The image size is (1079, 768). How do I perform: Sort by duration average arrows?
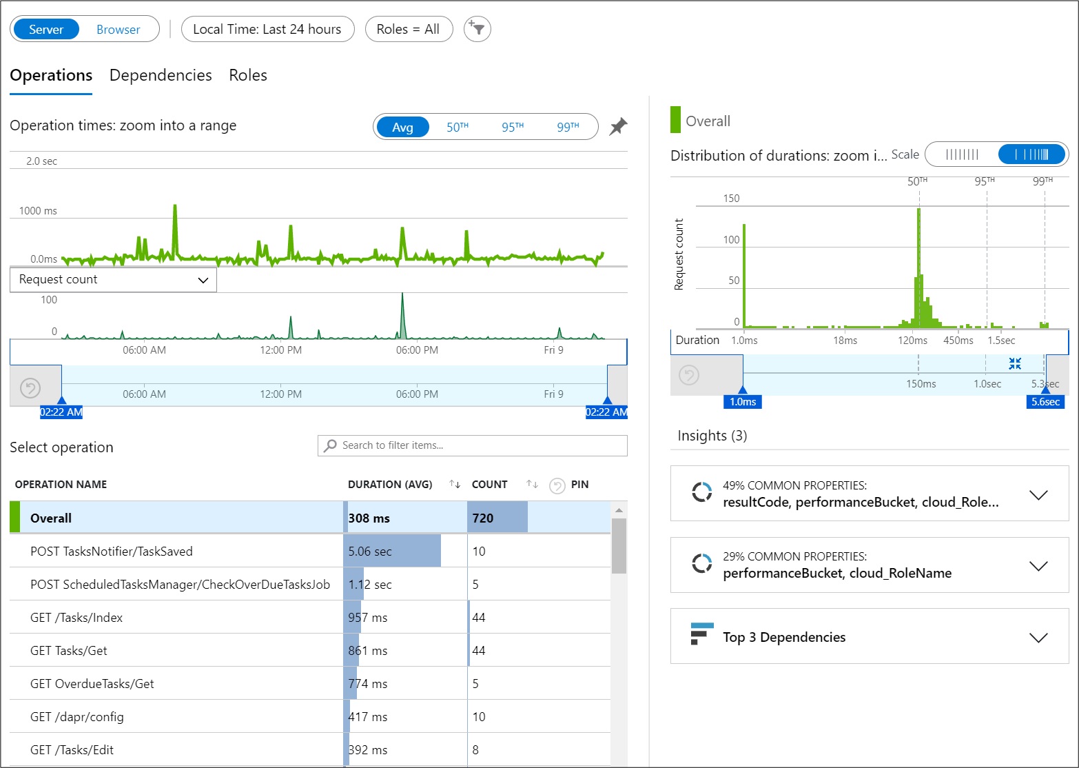[455, 484]
